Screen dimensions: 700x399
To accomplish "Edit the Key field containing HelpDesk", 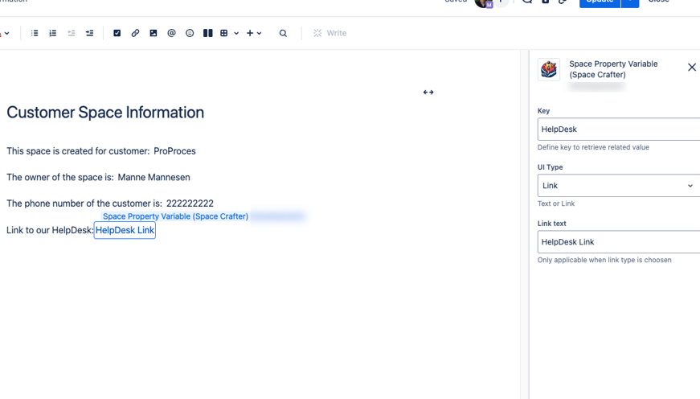I will tap(619, 130).
